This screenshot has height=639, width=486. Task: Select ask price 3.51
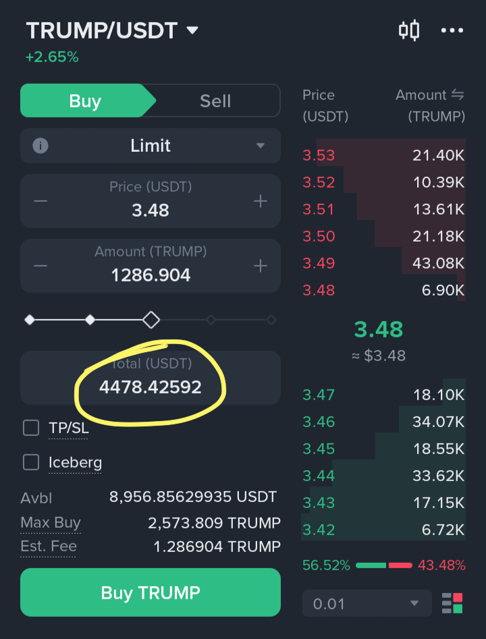tap(318, 209)
